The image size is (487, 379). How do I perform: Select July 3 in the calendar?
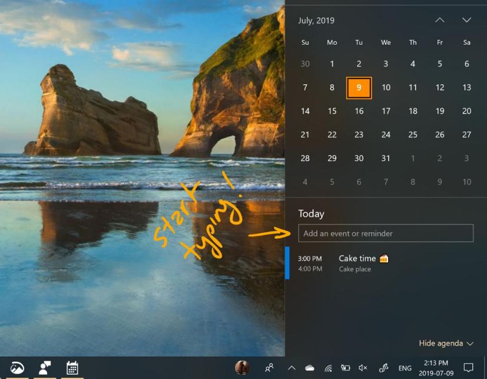click(386, 64)
